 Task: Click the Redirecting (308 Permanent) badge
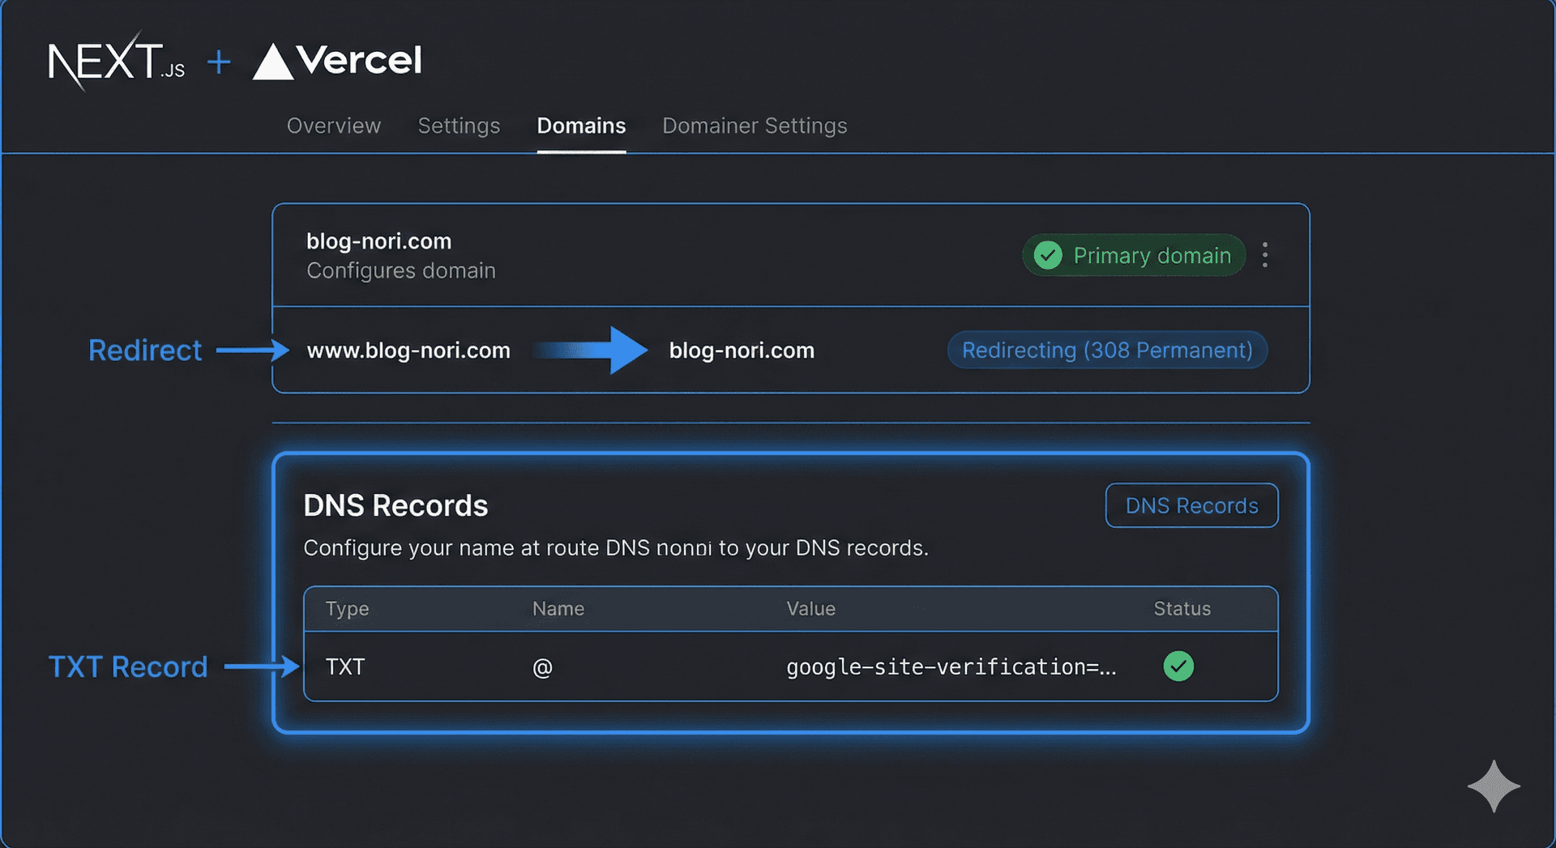1107,350
